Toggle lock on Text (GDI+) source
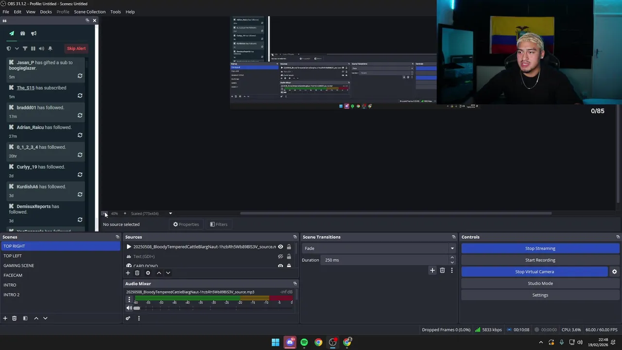 point(289,257)
